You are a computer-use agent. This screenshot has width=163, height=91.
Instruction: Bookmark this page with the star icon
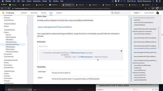(149, 8)
